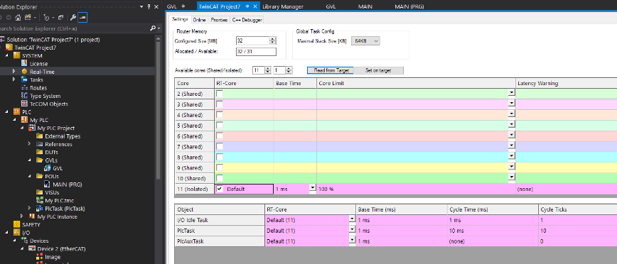The height and width of the screenshot is (264, 617).
Task: Open the SAFETY node in the tree
Action: 31,225
